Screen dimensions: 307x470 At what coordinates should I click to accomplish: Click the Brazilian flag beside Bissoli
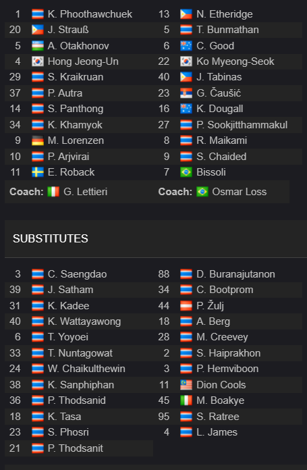[186, 172]
